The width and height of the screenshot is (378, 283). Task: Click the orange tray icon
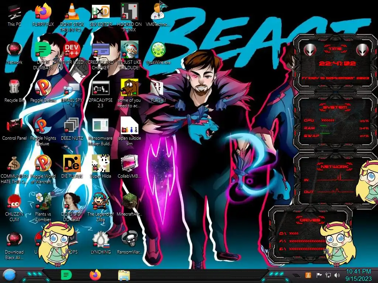(308, 275)
